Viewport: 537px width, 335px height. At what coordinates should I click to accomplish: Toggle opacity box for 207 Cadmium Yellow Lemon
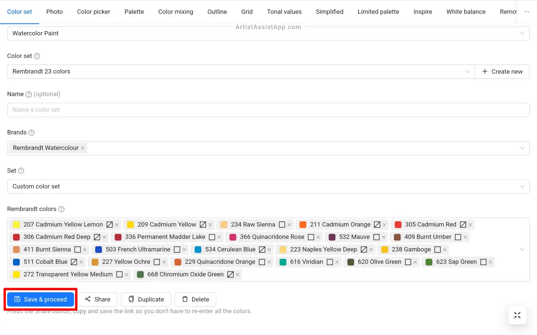coord(109,224)
